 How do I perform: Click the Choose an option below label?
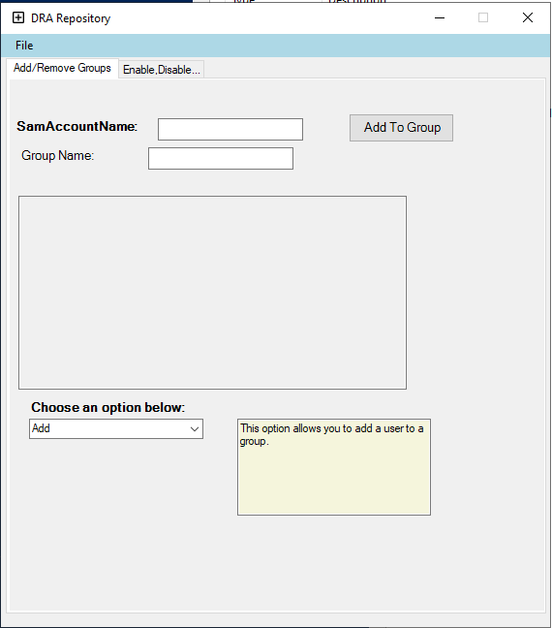108,407
